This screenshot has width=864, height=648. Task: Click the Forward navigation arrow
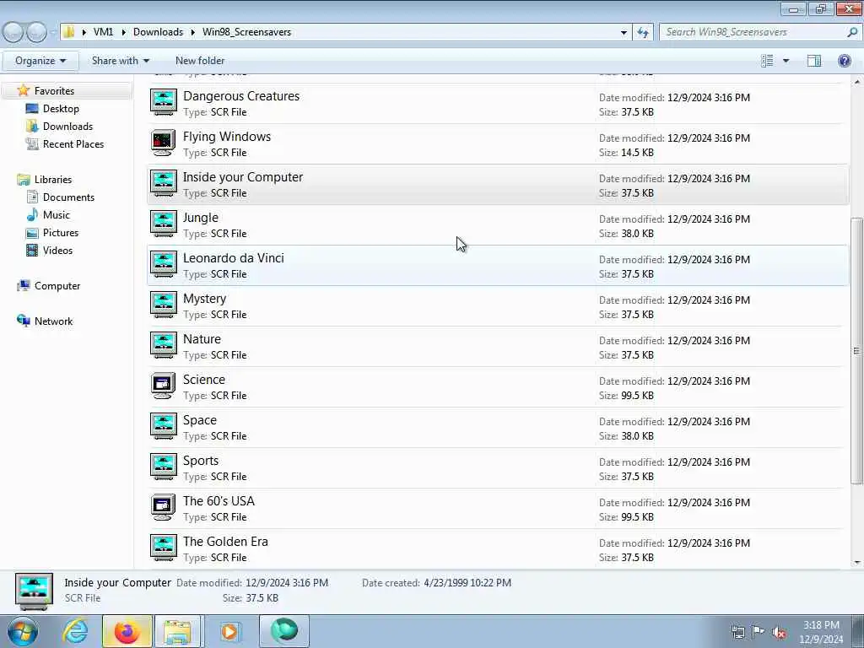point(37,33)
